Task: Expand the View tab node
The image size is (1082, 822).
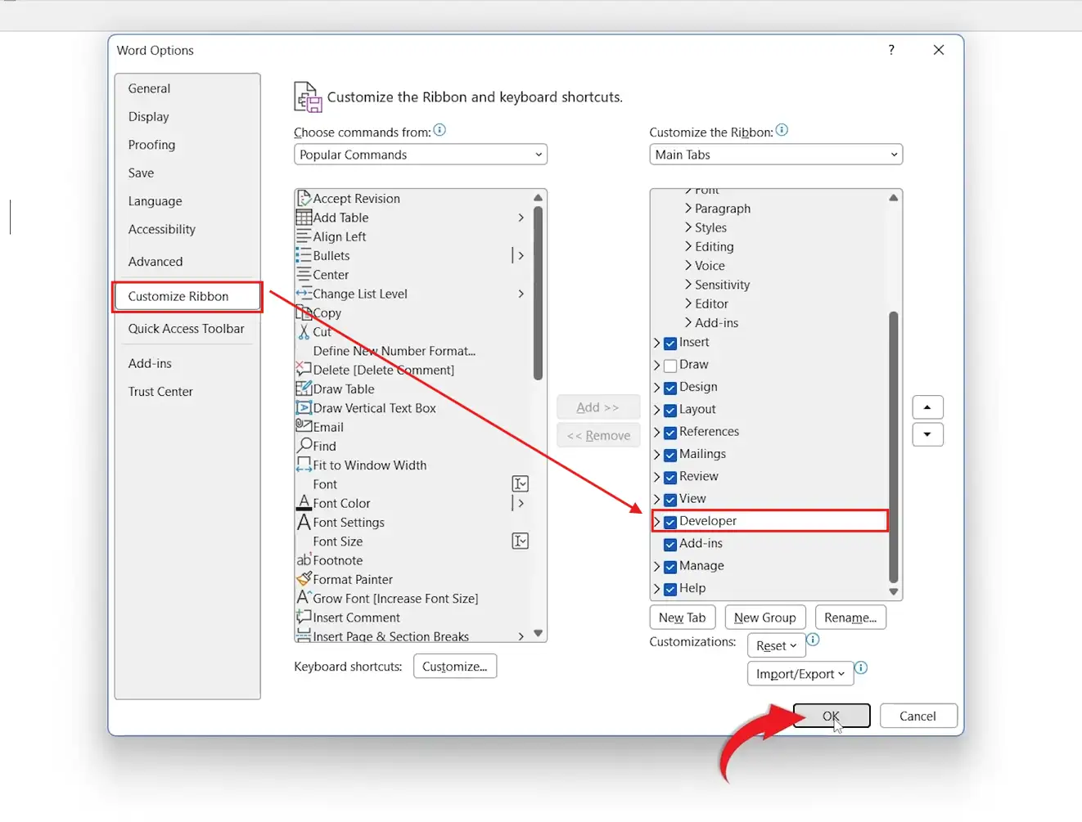Action: click(x=656, y=499)
